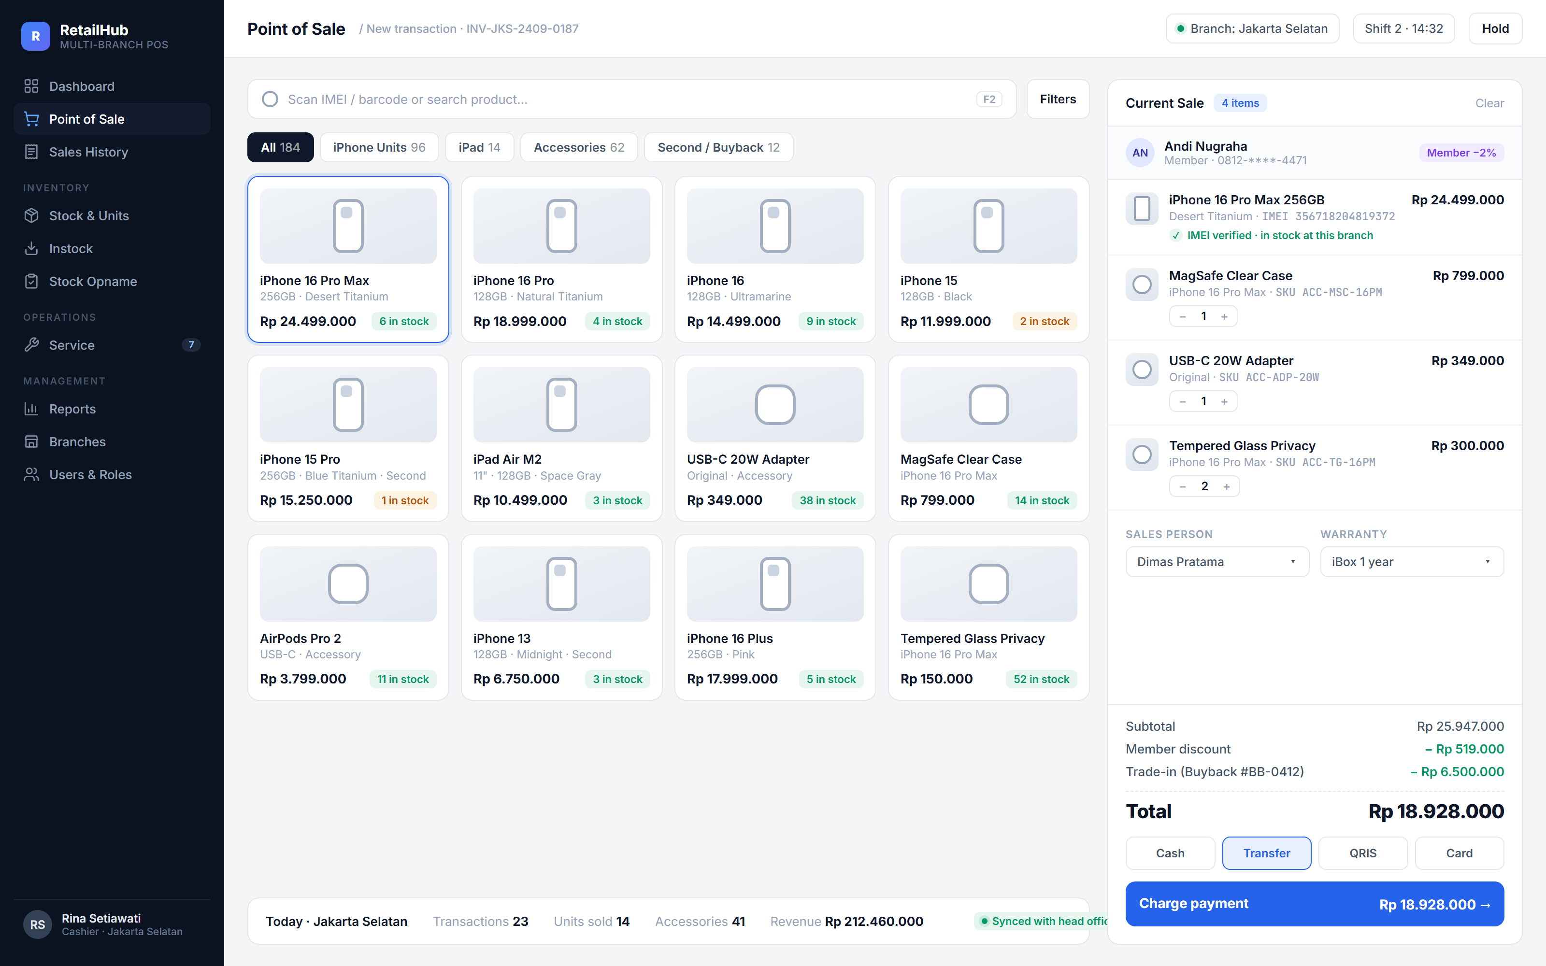This screenshot has width=1546, height=966.
Task: Click the Shift 2 · 14:32 pill
Action: tap(1403, 29)
